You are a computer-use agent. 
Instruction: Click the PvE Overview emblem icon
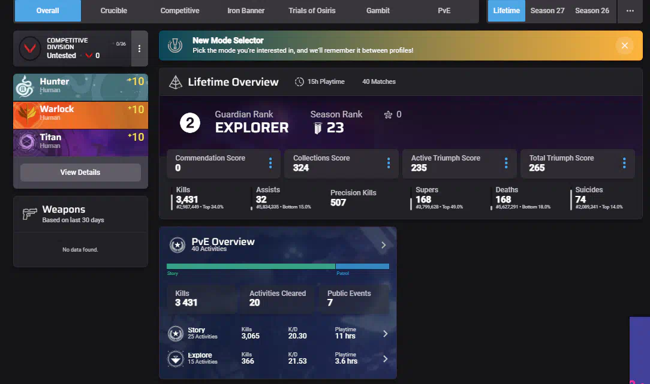coord(177,244)
